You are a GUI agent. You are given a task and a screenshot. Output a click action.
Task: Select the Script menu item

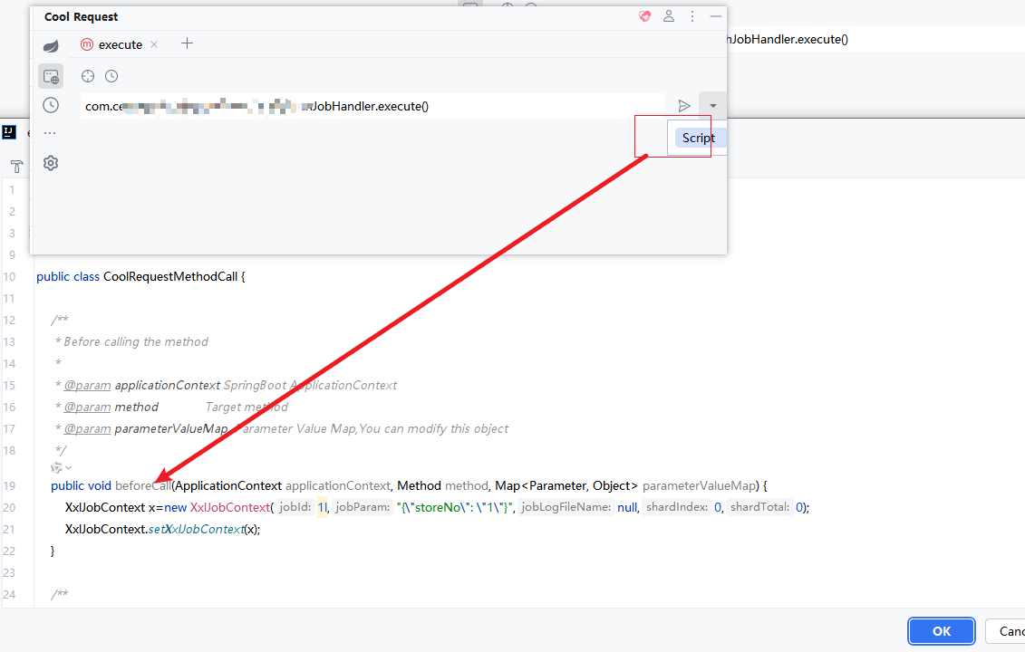click(699, 138)
